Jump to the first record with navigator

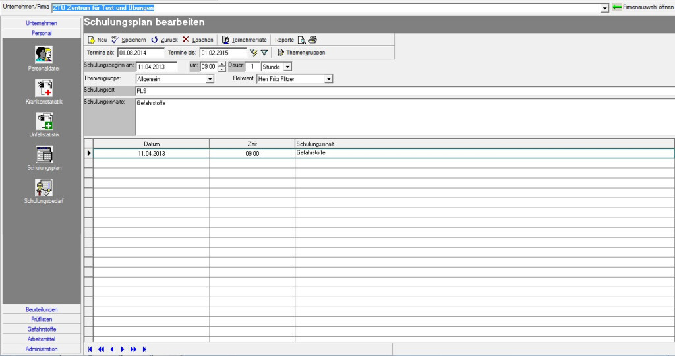[90, 349]
